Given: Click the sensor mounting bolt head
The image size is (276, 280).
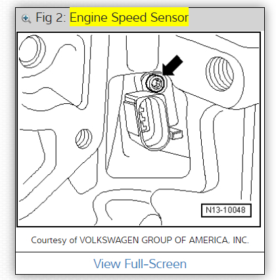Looking at the screenshot, I should 156,83.
